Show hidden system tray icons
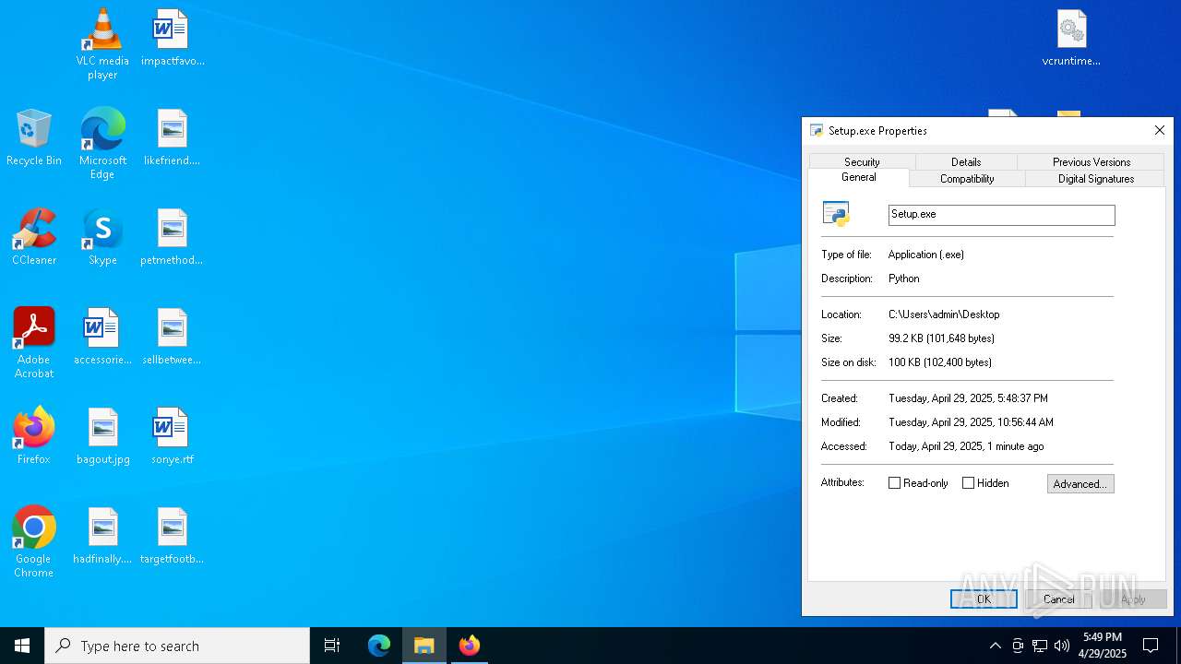This screenshot has height=664, width=1181. (995, 646)
